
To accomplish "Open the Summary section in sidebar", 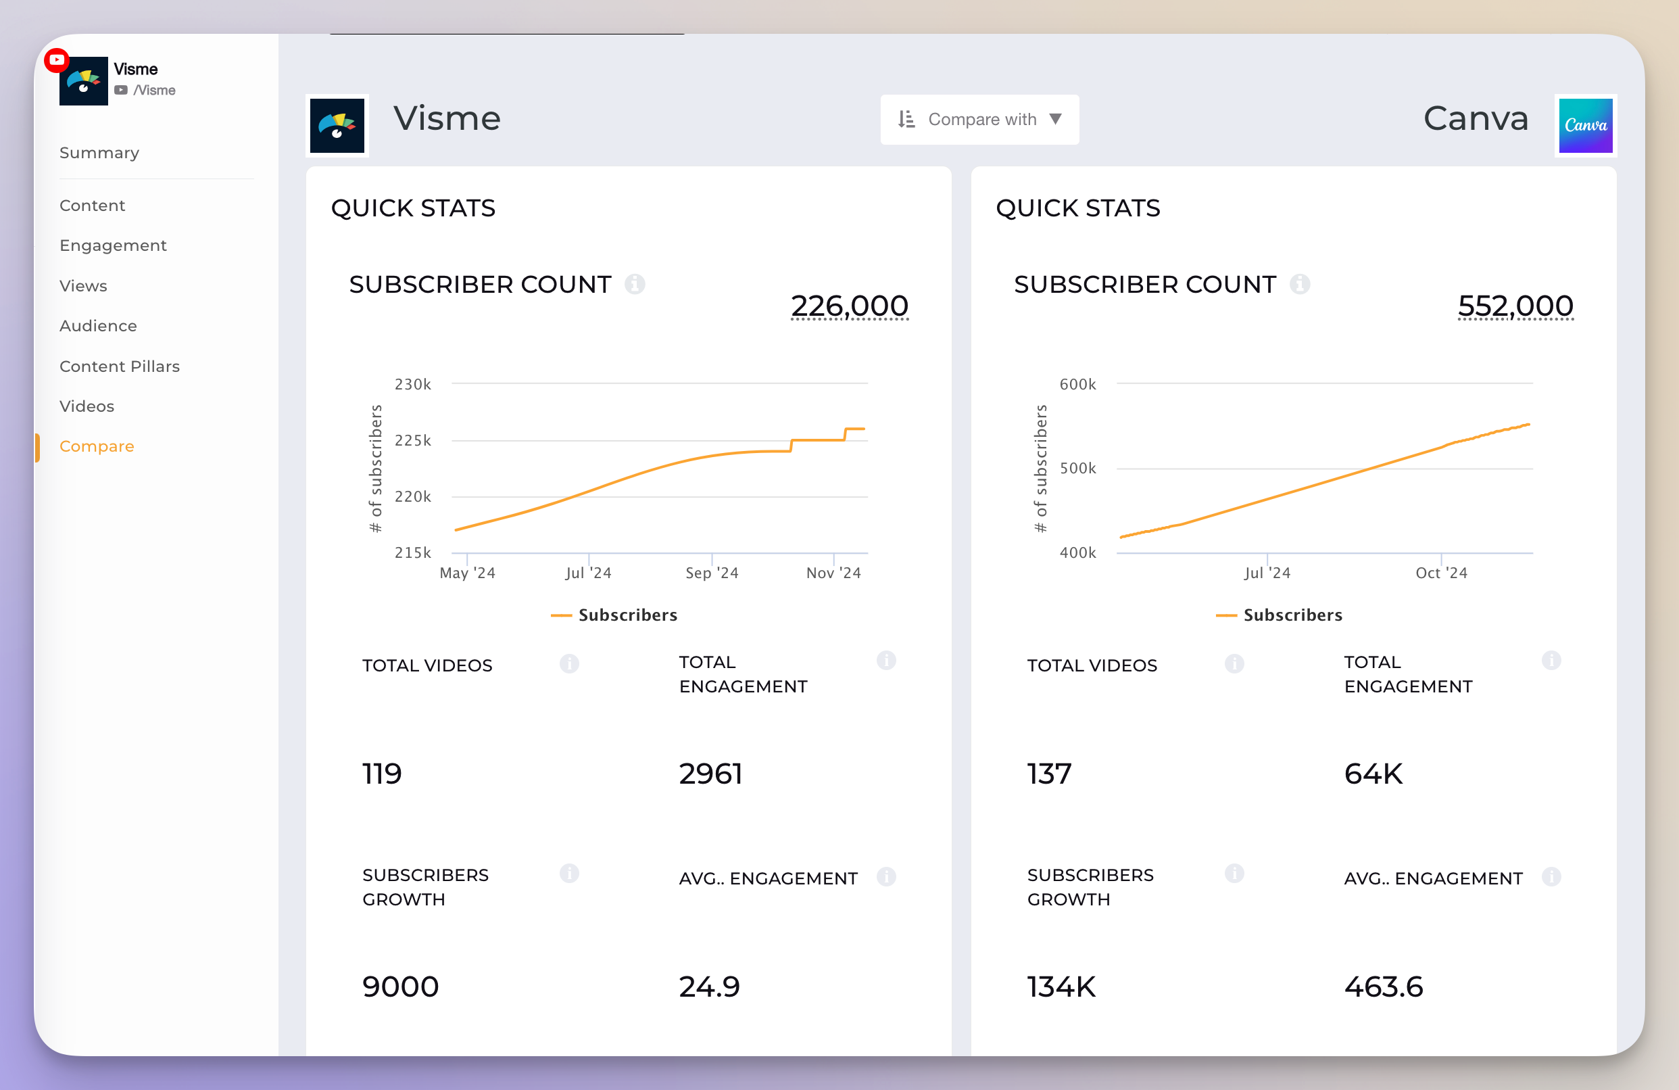I will 99,152.
